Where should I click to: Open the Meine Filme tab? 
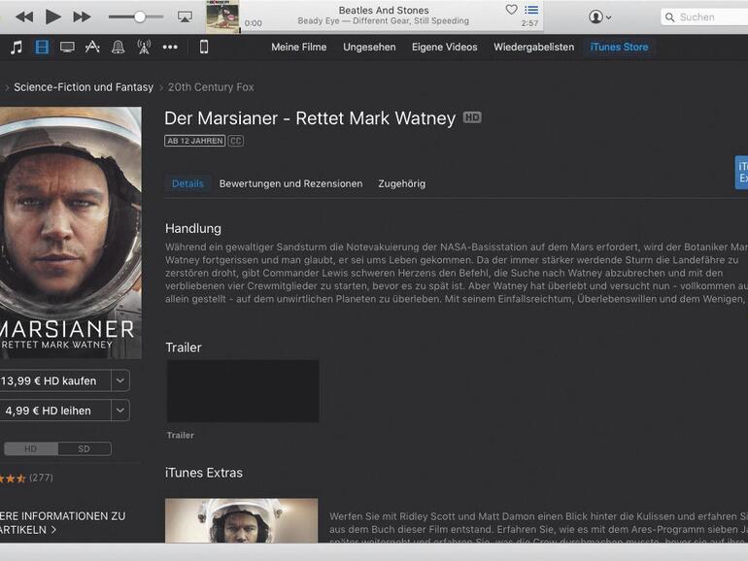[298, 48]
